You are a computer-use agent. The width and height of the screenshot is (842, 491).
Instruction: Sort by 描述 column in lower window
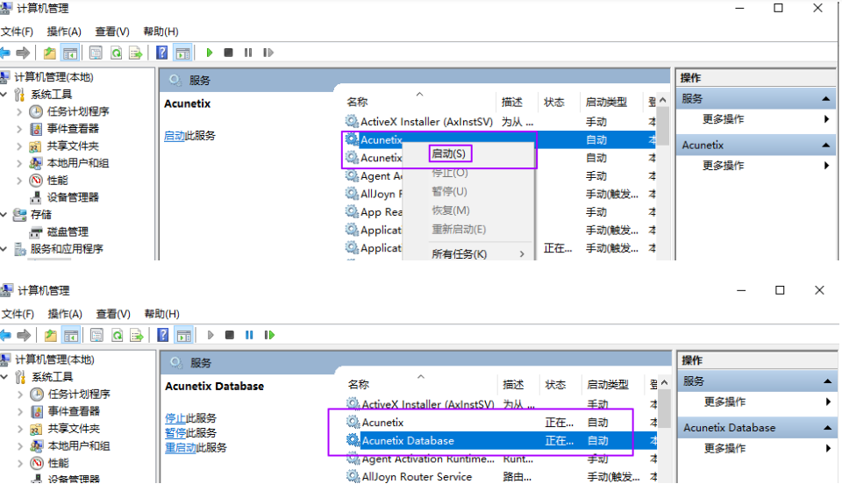tap(513, 385)
